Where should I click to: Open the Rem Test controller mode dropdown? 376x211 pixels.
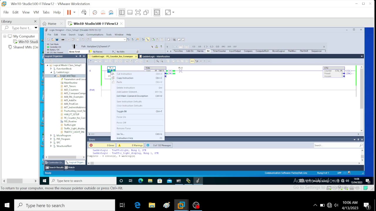pyautogui.click(x=90, y=52)
